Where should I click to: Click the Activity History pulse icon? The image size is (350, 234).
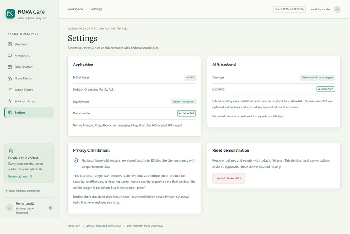[x=10, y=101]
